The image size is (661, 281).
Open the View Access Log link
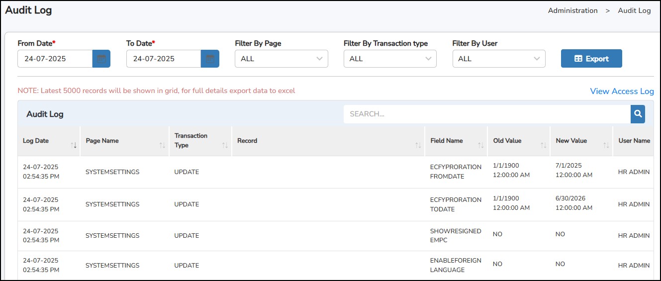622,91
